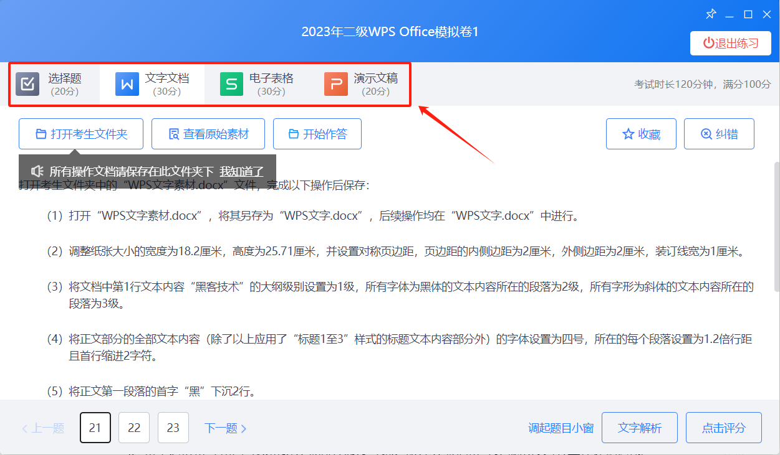780x455 pixels.
Task: Open 文字解析 explanation
Action: tap(639, 428)
